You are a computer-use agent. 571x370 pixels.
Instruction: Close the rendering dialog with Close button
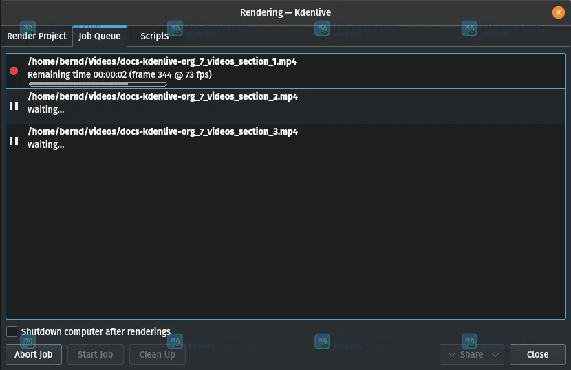coord(537,354)
